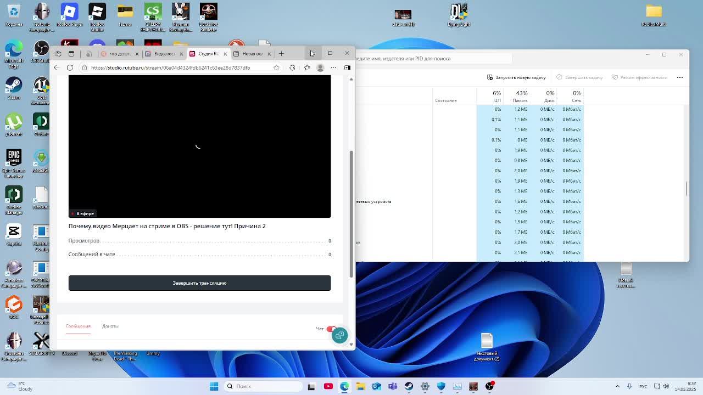Refresh the RuTube studio page
Image resolution: width=703 pixels, height=395 pixels.
[x=70, y=67]
